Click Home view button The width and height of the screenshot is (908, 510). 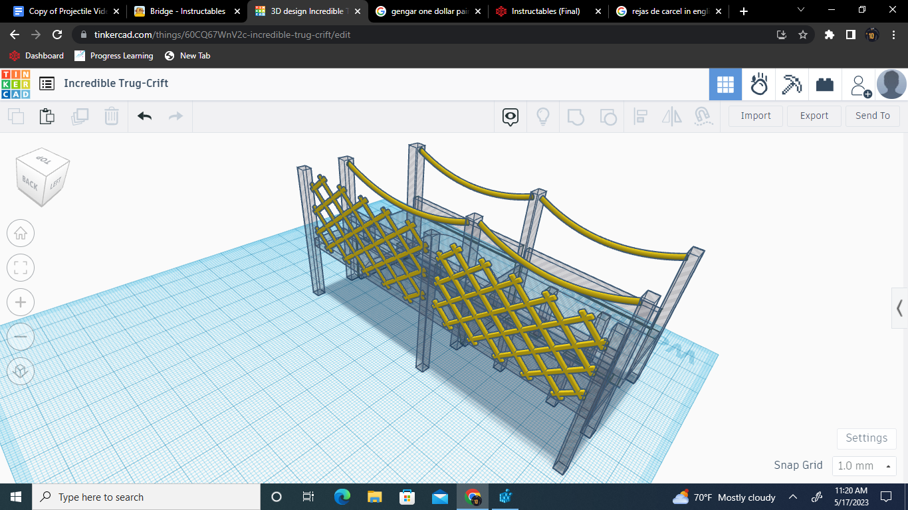tap(21, 233)
